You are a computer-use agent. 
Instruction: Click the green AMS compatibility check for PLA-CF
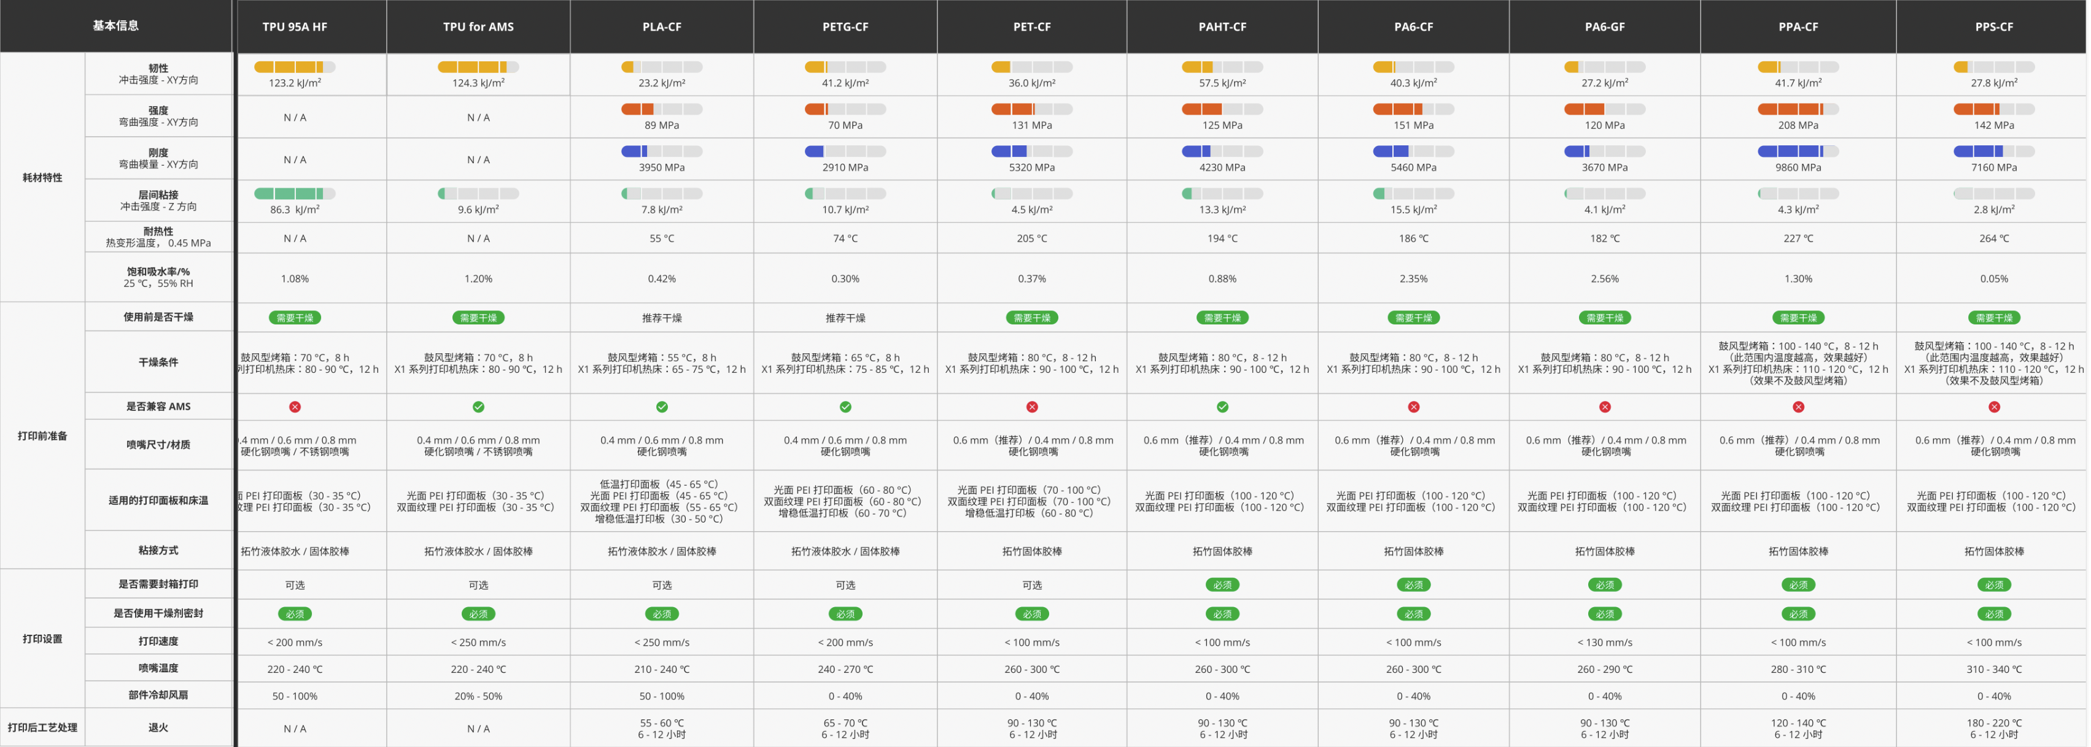[x=662, y=407]
